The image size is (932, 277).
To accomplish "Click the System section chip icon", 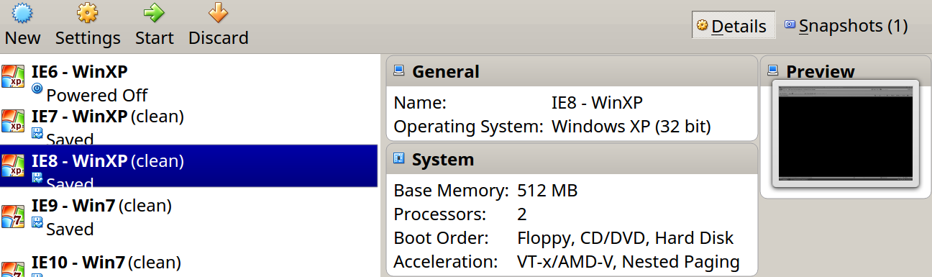I will (x=399, y=158).
